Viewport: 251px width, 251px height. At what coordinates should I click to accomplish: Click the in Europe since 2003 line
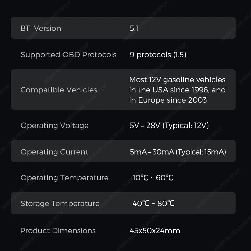[168, 100]
